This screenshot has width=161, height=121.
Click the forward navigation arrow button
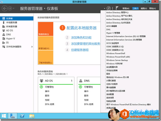[x=10, y=8]
